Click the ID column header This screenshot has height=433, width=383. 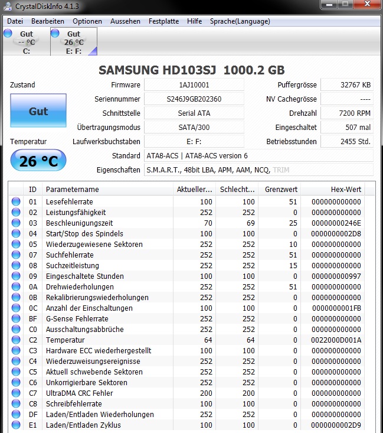click(x=32, y=189)
